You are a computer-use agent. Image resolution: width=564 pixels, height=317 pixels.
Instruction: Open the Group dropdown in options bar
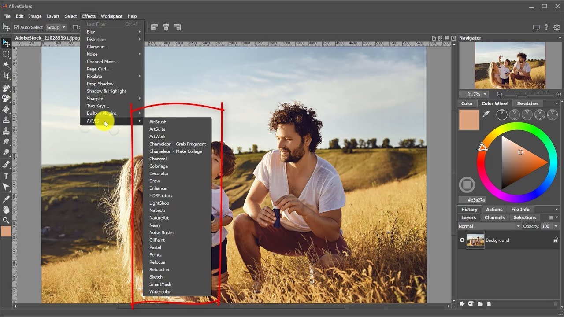(x=56, y=27)
